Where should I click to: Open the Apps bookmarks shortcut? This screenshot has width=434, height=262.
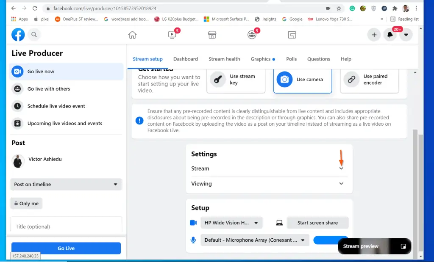19,19
